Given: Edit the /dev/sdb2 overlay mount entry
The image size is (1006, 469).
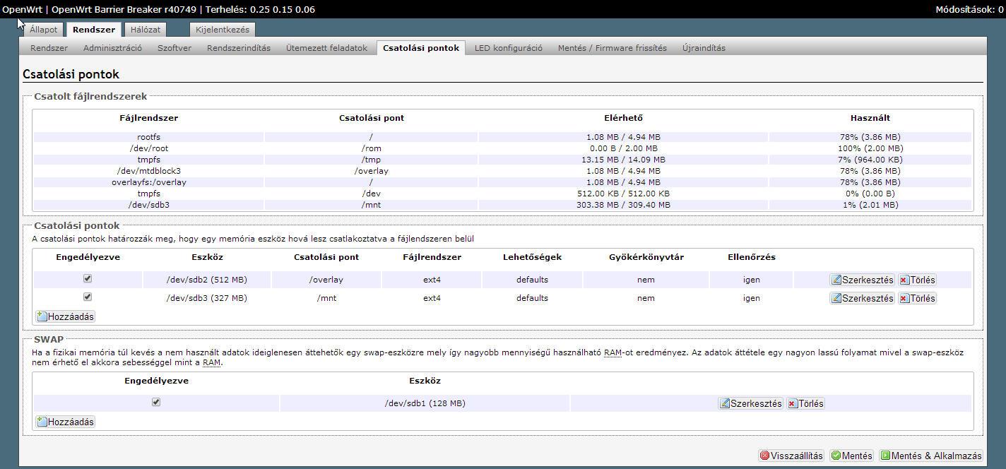Looking at the screenshot, I should [863, 280].
